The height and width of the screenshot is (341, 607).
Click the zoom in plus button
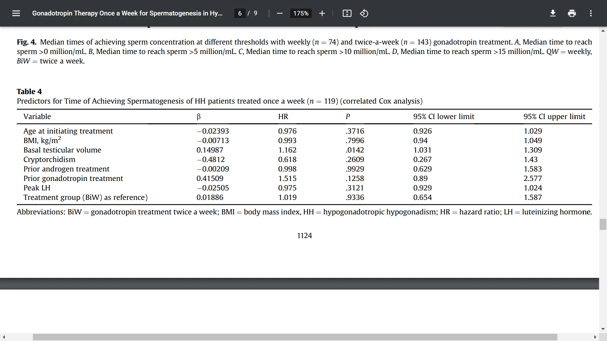pos(322,13)
